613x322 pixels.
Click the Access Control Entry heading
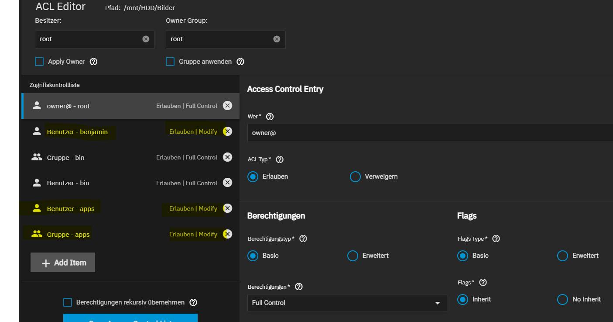pos(285,89)
